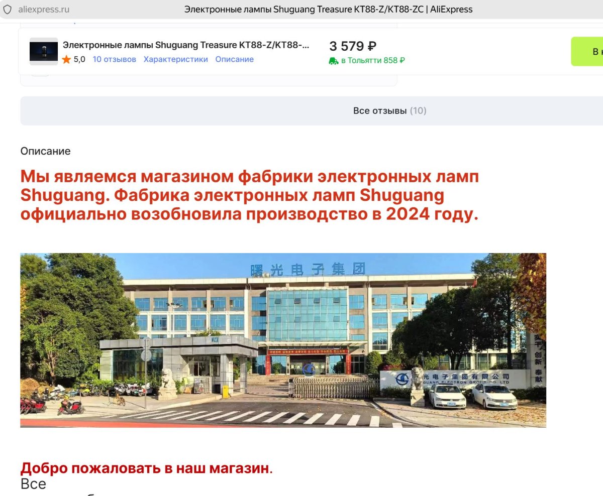603x496 pixels.
Task: Jump to "Описание" via sticky header link
Action: (234, 59)
